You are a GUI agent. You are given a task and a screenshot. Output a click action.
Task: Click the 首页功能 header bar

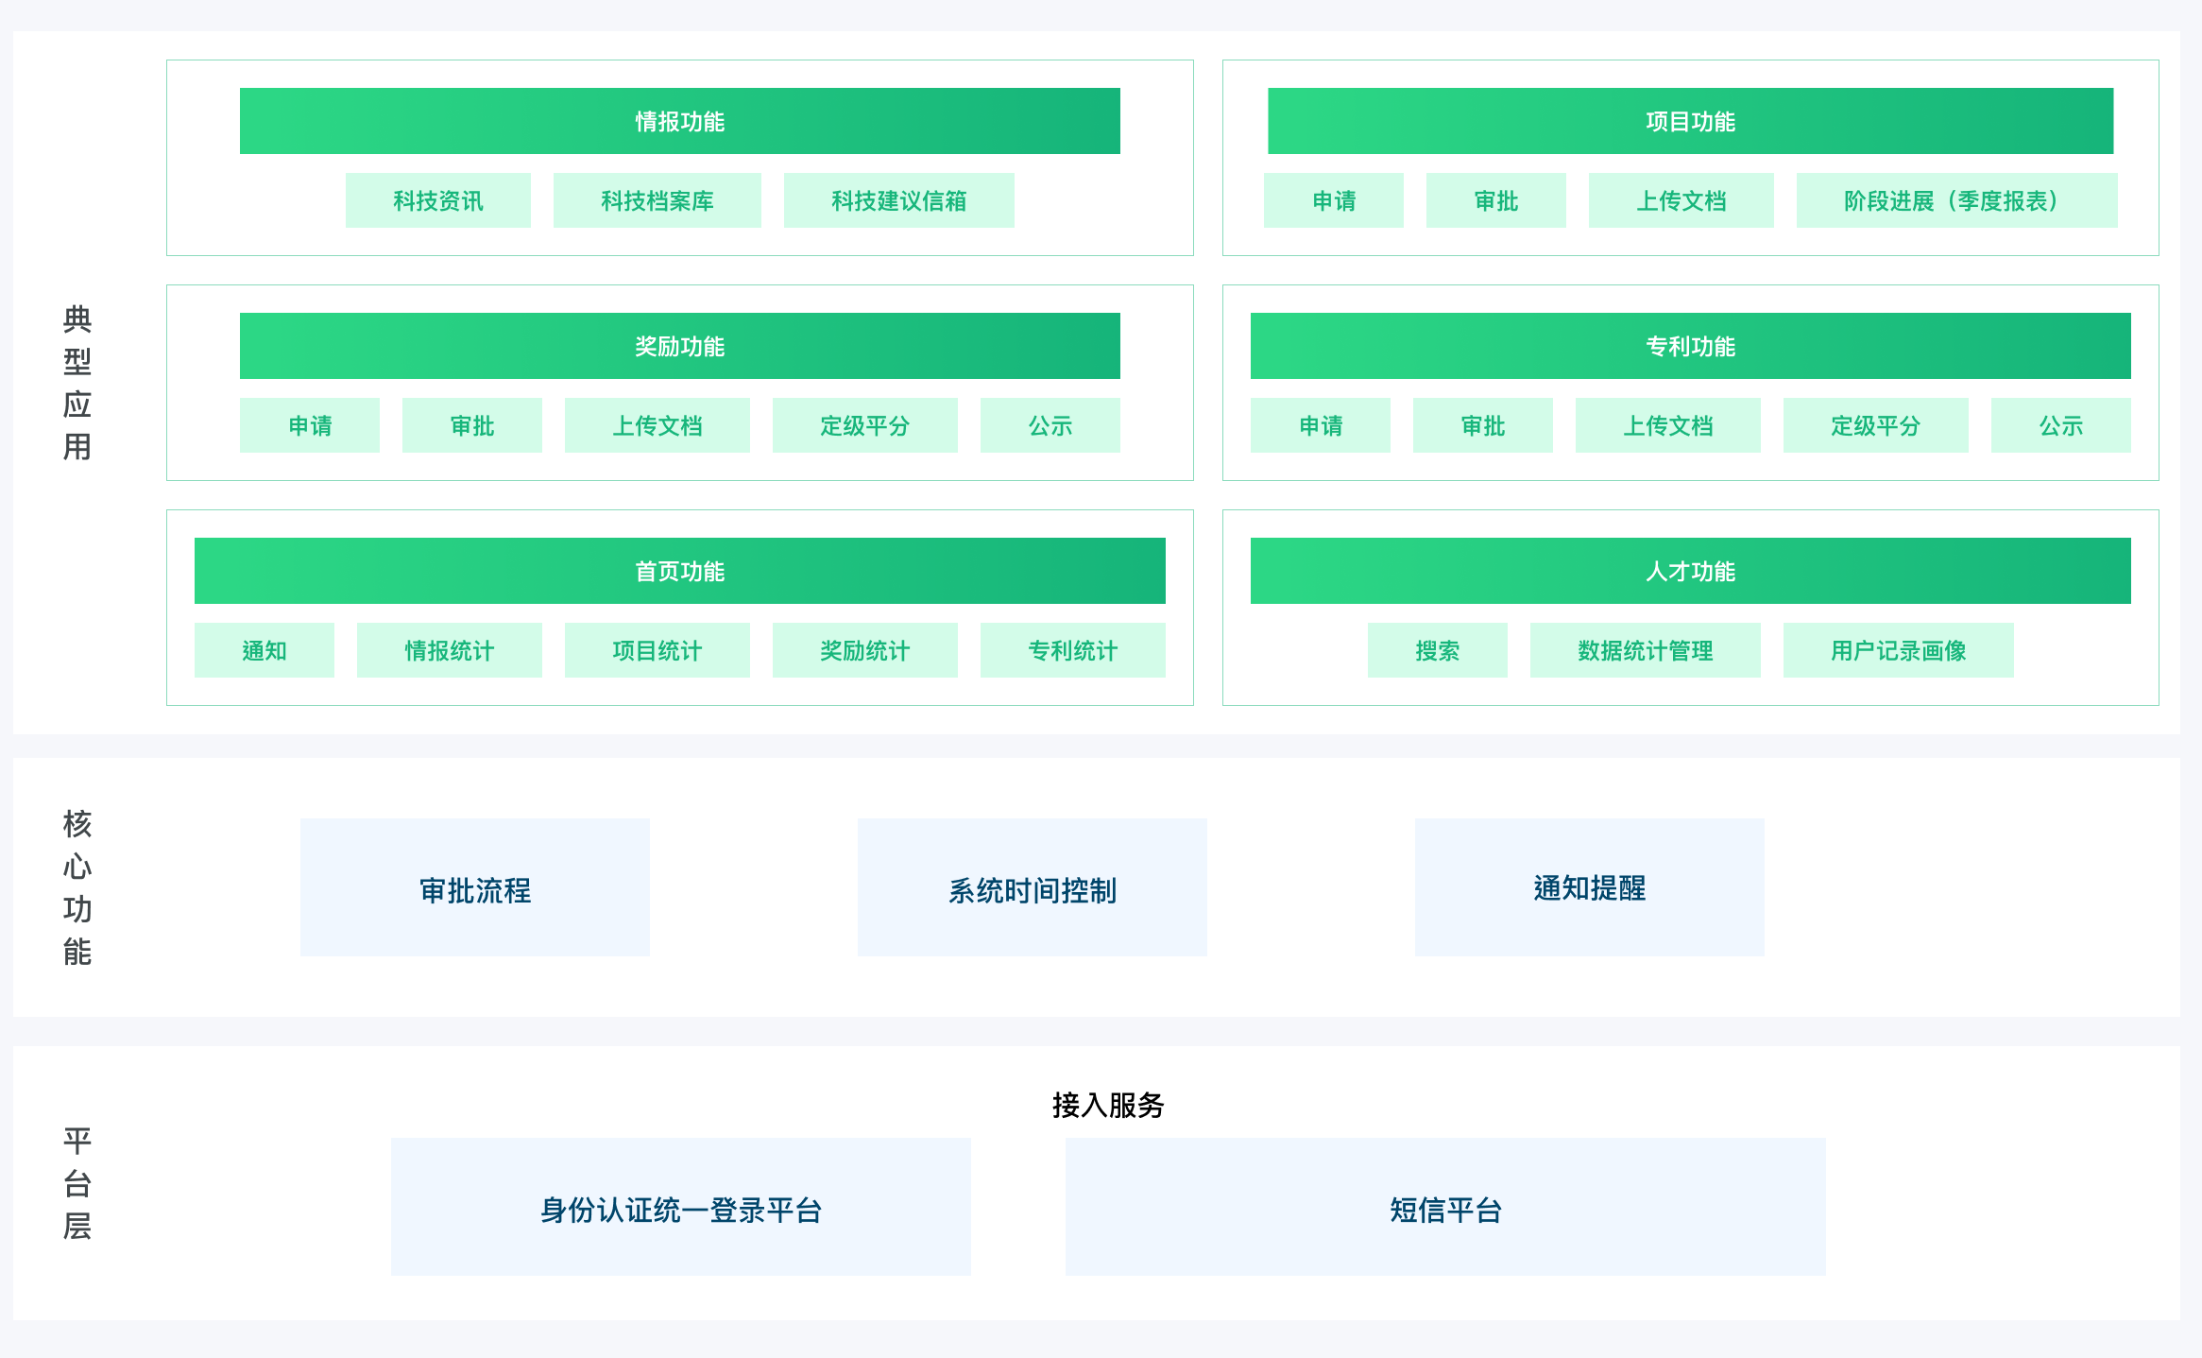pos(679,571)
